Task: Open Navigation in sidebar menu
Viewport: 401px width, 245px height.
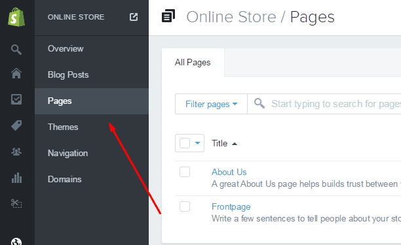Action: coord(92,154)
